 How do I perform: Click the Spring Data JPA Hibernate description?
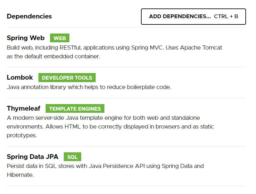click(105, 170)
